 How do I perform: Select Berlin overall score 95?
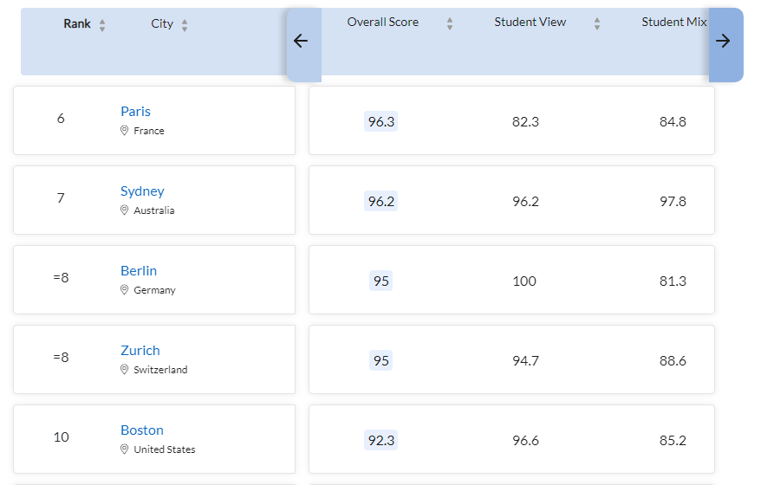tap(381, 281)
